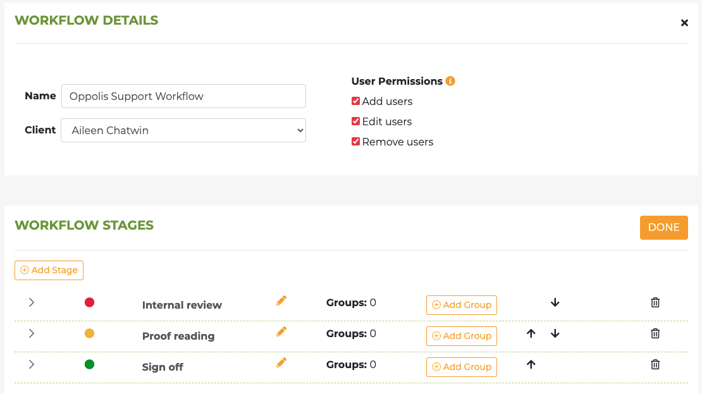This screenshot has width=702, height=401.
Task: Click the pencil icon for Internal review
Action: pos(281,301)
